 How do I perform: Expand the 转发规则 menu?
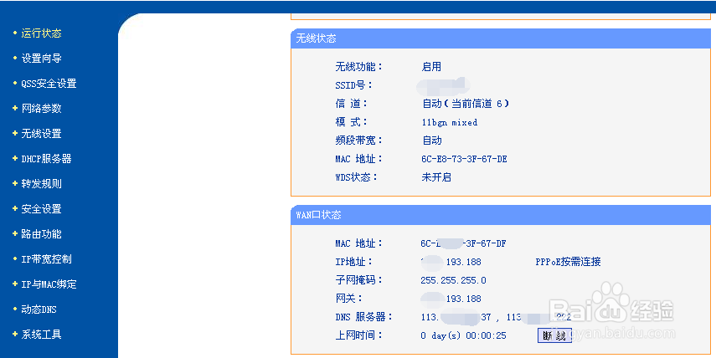coord(41,184)
